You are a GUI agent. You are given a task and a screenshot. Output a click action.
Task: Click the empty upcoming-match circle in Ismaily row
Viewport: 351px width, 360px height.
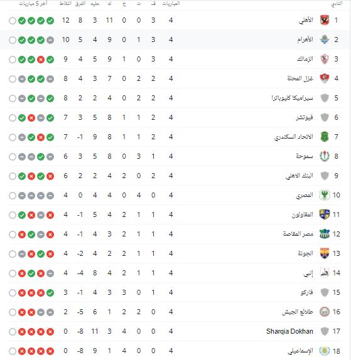[13, 351]
